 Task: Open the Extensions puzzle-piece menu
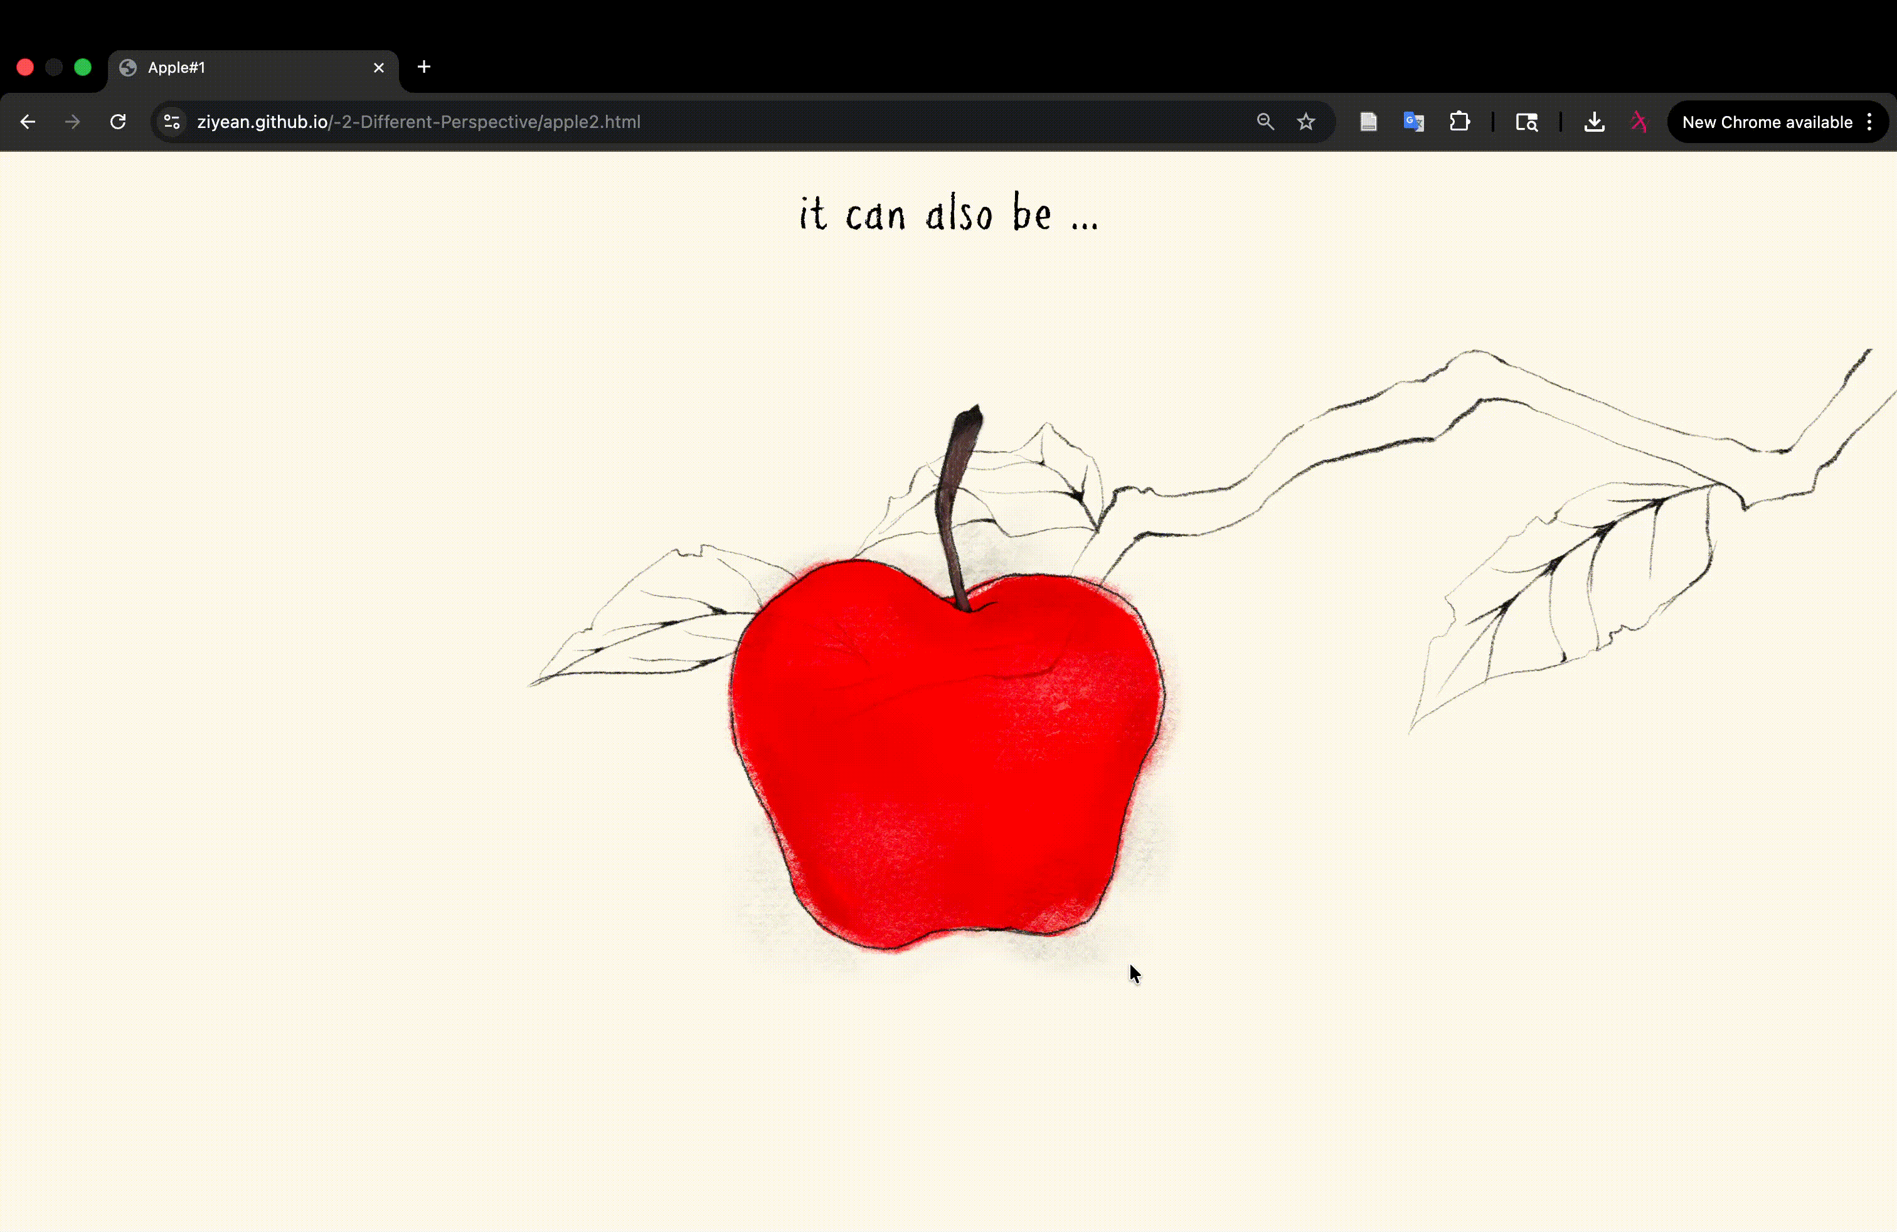pos(1460,121)
